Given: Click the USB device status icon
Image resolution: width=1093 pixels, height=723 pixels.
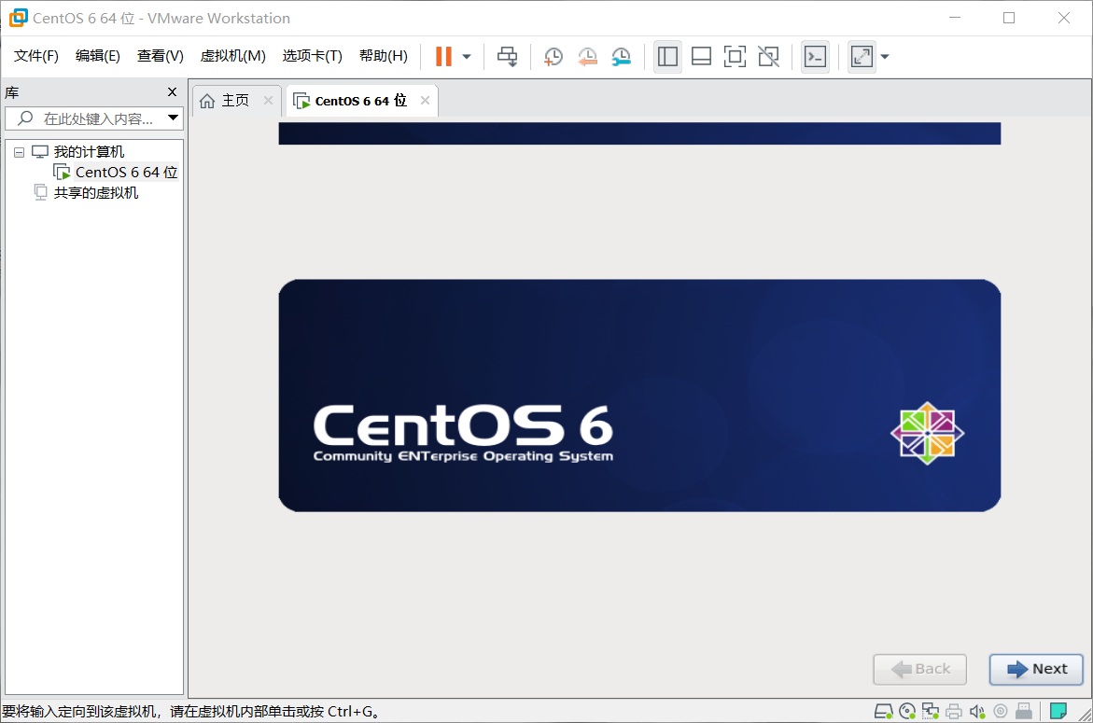Looking at the screenshot, I should (x=1023, y=711).
